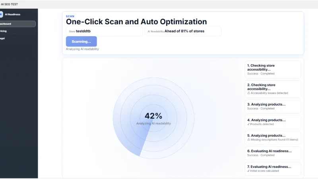Click checkmark icon beside Products detected
The width and height of the screenshot is (318, 179).
point(248,124)
